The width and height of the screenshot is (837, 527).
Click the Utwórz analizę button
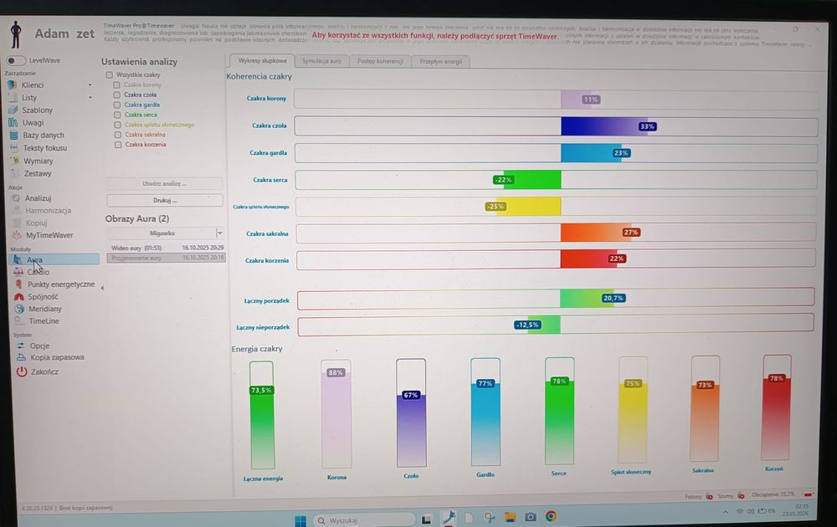tap(164, 183)
